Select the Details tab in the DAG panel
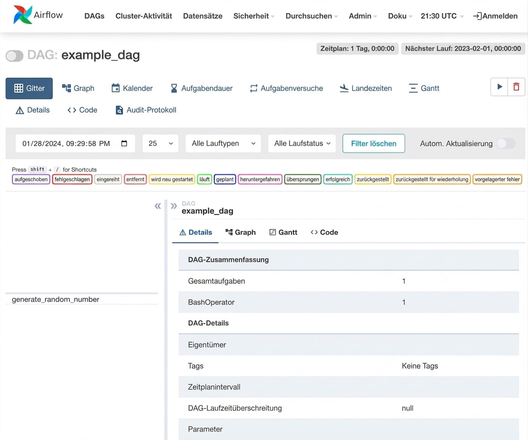Viewport: 528px width, 440px height. (x=195, y=232)
